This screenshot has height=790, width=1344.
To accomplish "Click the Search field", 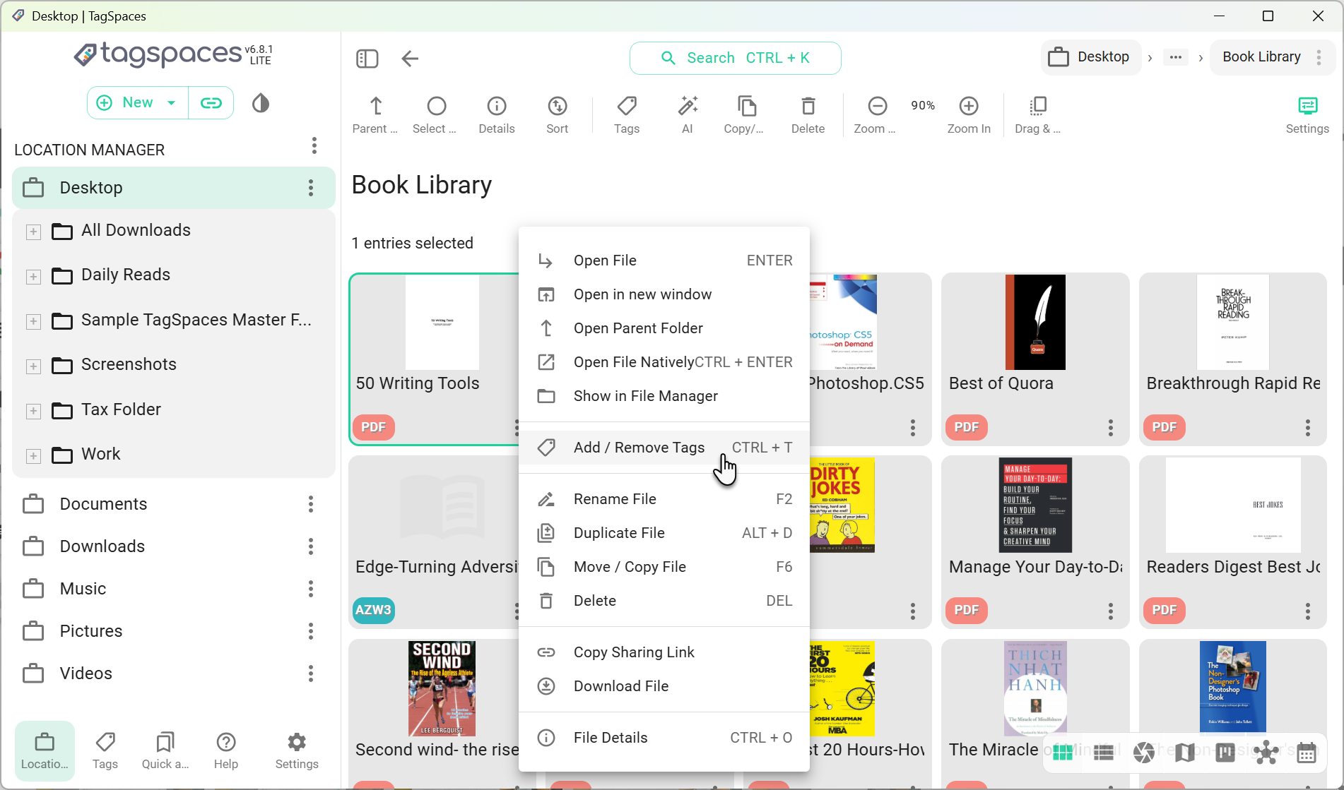I will 735,58.
